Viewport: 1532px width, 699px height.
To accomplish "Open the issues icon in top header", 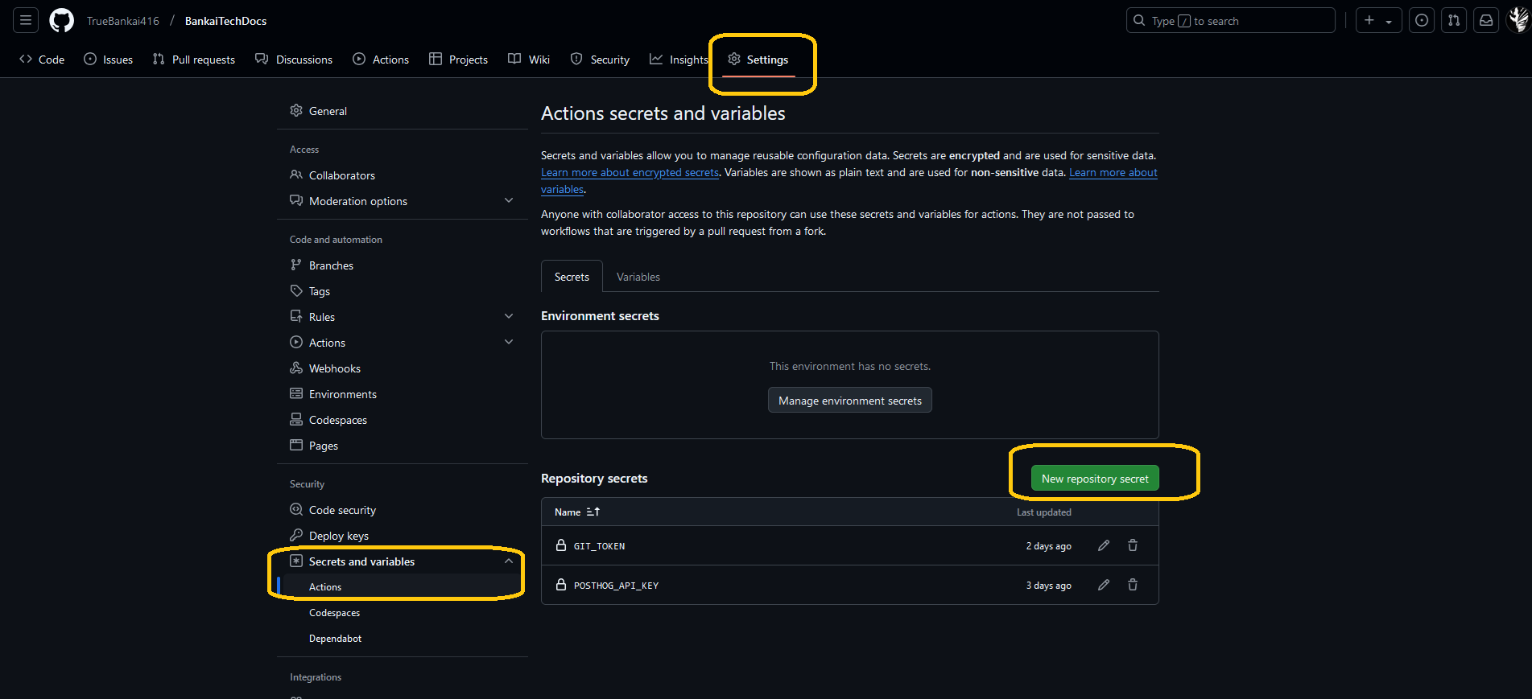I will pyautogui.click(x=1422, y=21).
